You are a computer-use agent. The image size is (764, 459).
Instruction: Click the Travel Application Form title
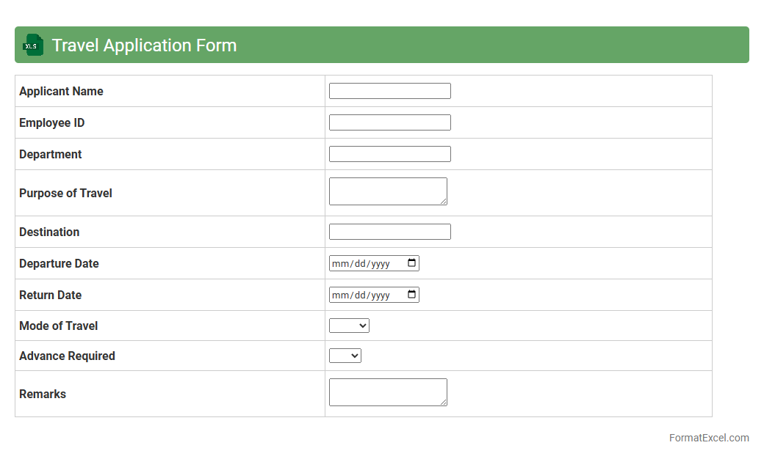tap(144, 45)
